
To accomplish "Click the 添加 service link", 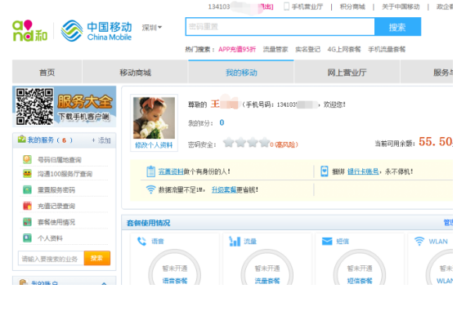I will [101, 140].
